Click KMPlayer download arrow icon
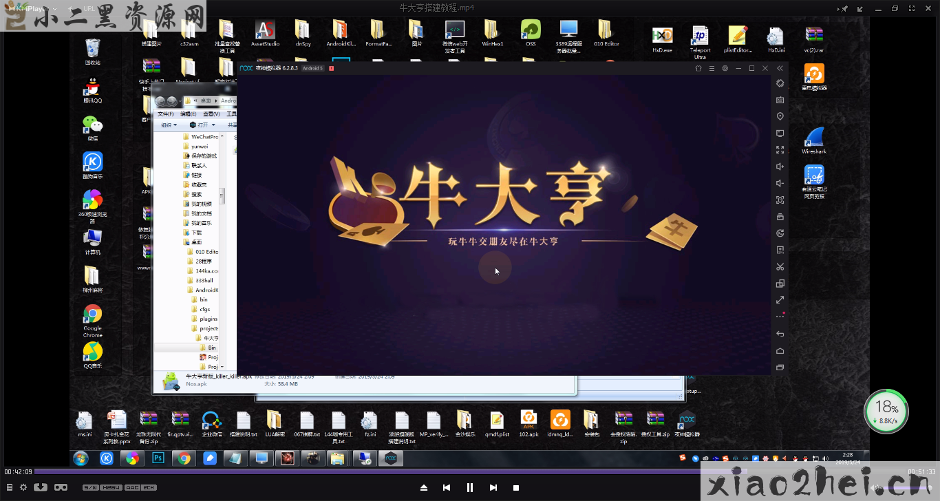The height and width of the screenshot is (501, 940). coord(41,487)
